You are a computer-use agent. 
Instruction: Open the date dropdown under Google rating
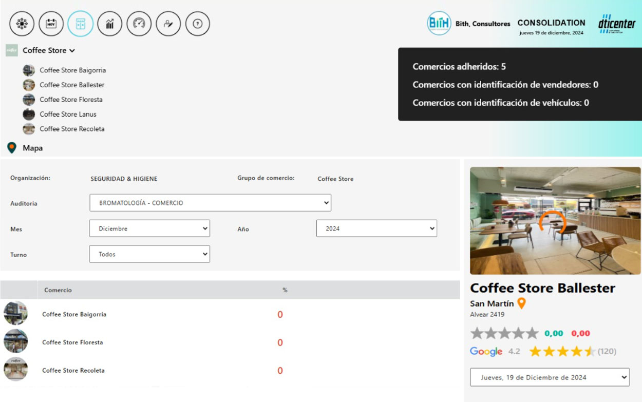(550, 377)
